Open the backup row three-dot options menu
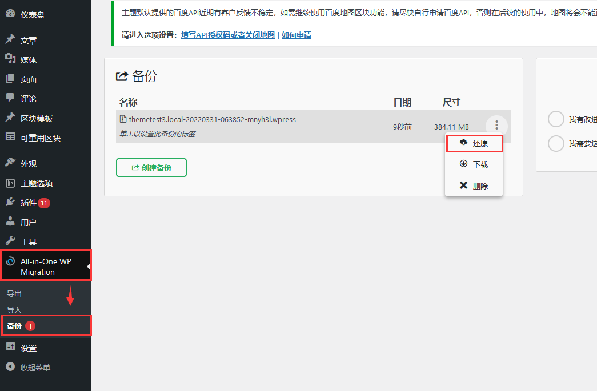Screen dimensions: 597x391 pyautogui.click(x=496, y=126)
